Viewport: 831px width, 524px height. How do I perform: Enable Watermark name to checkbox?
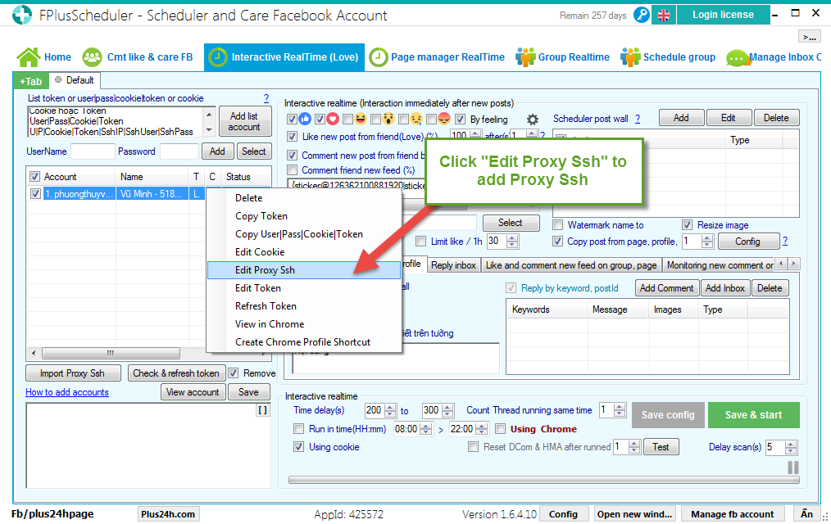[557, 225]
